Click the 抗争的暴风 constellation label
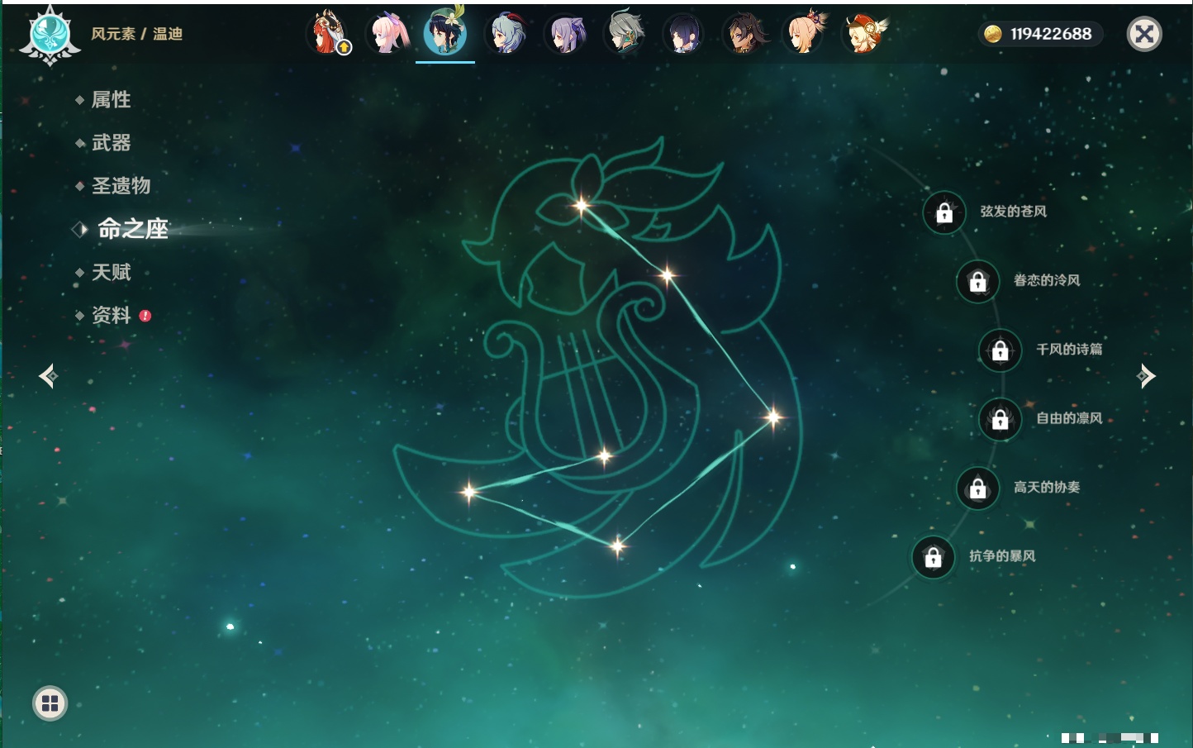This screenshot has height=748, width=1193. click(x=1002, y=555)
